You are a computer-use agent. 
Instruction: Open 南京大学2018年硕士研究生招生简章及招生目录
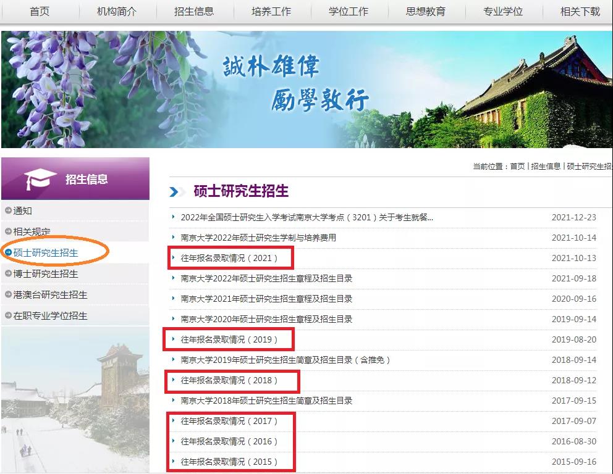[266, 401]
